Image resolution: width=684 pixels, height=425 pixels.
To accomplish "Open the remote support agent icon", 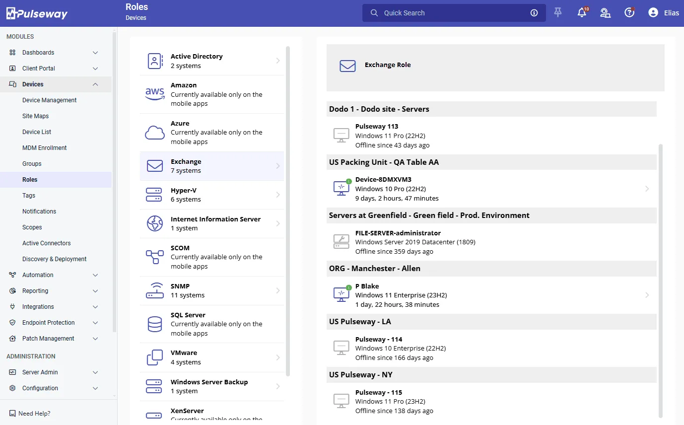I will click(606, 13).
